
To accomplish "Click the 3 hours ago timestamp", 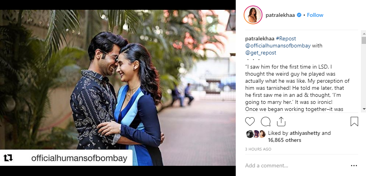I will [x=258, y=149].
